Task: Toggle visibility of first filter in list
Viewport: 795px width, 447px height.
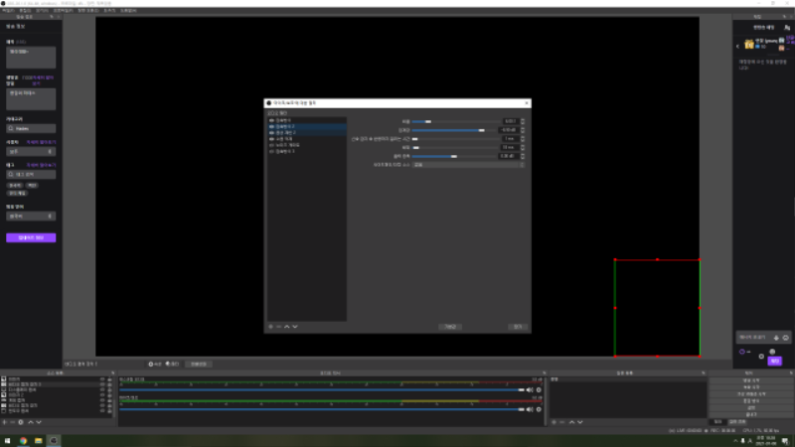Action: coord(271,120)
